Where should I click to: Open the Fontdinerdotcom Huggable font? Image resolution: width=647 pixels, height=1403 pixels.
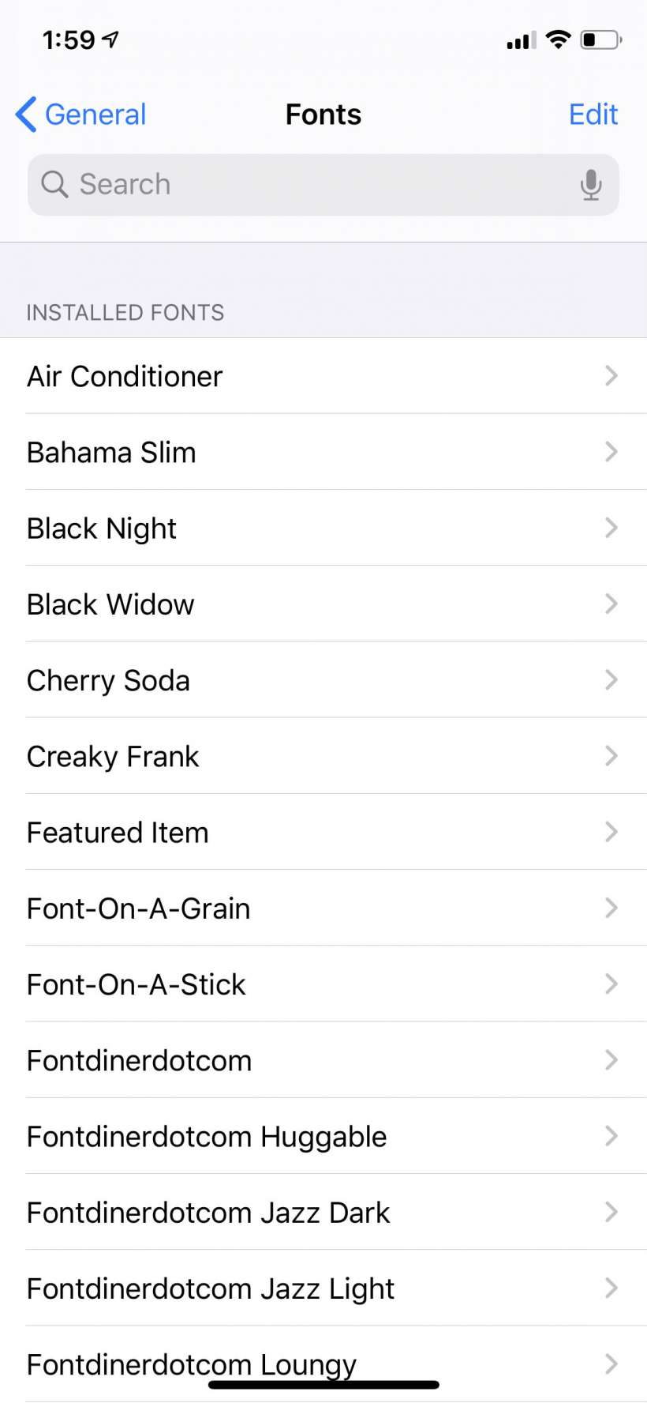(207, 1137)
